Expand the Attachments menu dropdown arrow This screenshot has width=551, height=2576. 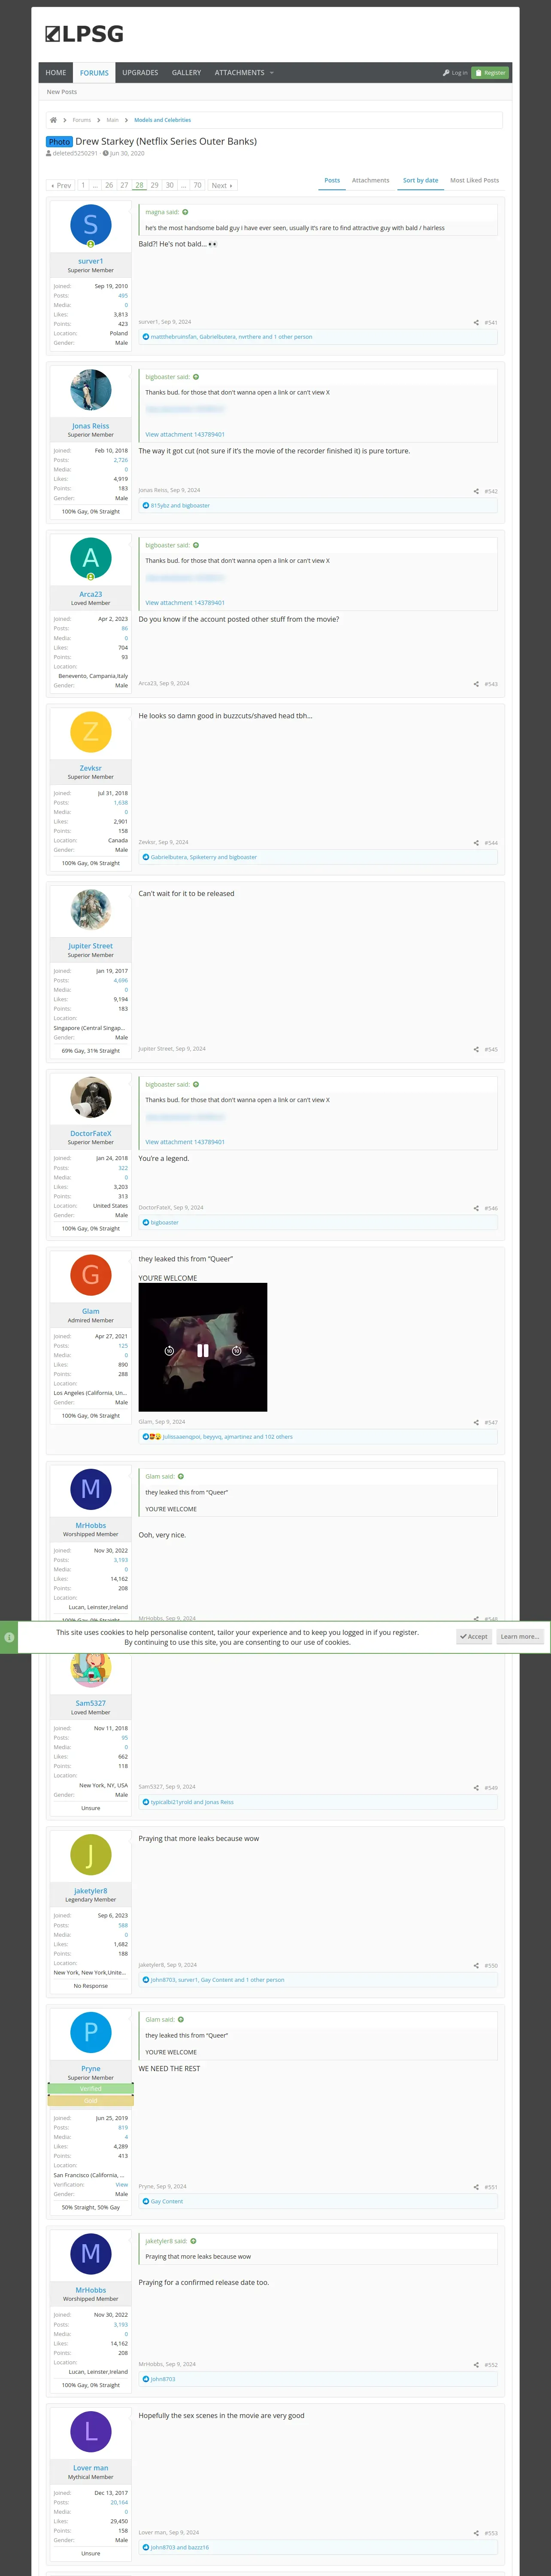[x=272, y=73]
